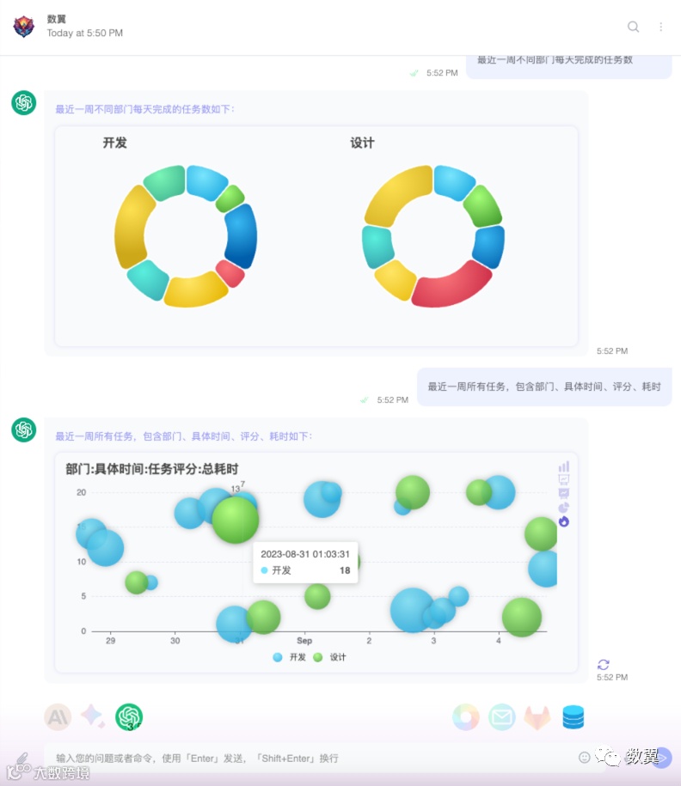Select the ChatGPT 3.5 model icon
681x786 pixels.
coord(129,717)
